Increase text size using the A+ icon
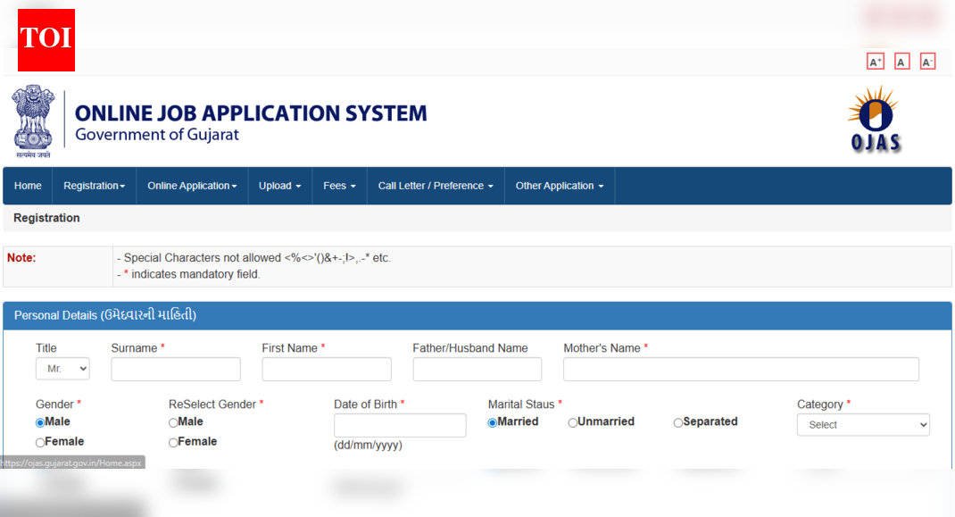Screen dimensions: 955x517 tap(876, 61)
